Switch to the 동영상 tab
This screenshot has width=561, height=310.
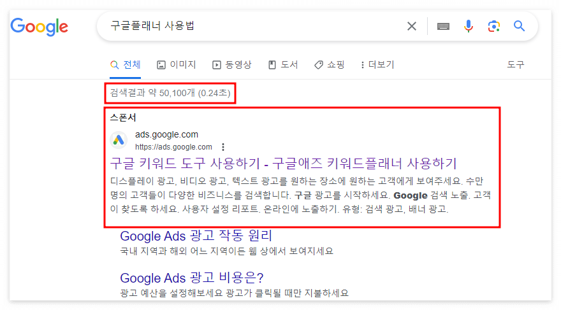(232, 65)
